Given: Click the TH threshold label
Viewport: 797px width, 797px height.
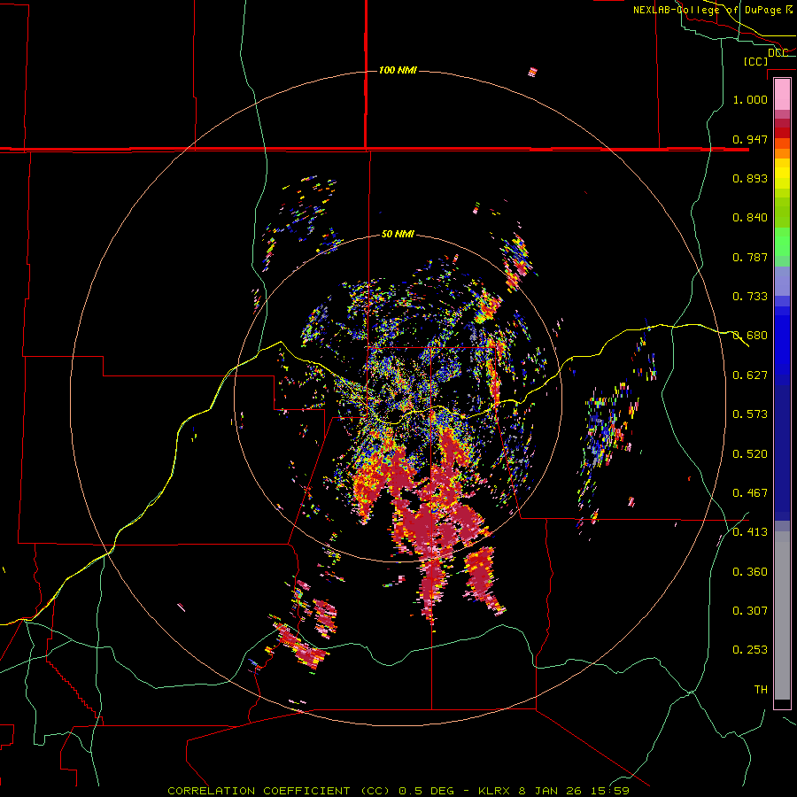Looking at the screenshot, I should [761, 690].
